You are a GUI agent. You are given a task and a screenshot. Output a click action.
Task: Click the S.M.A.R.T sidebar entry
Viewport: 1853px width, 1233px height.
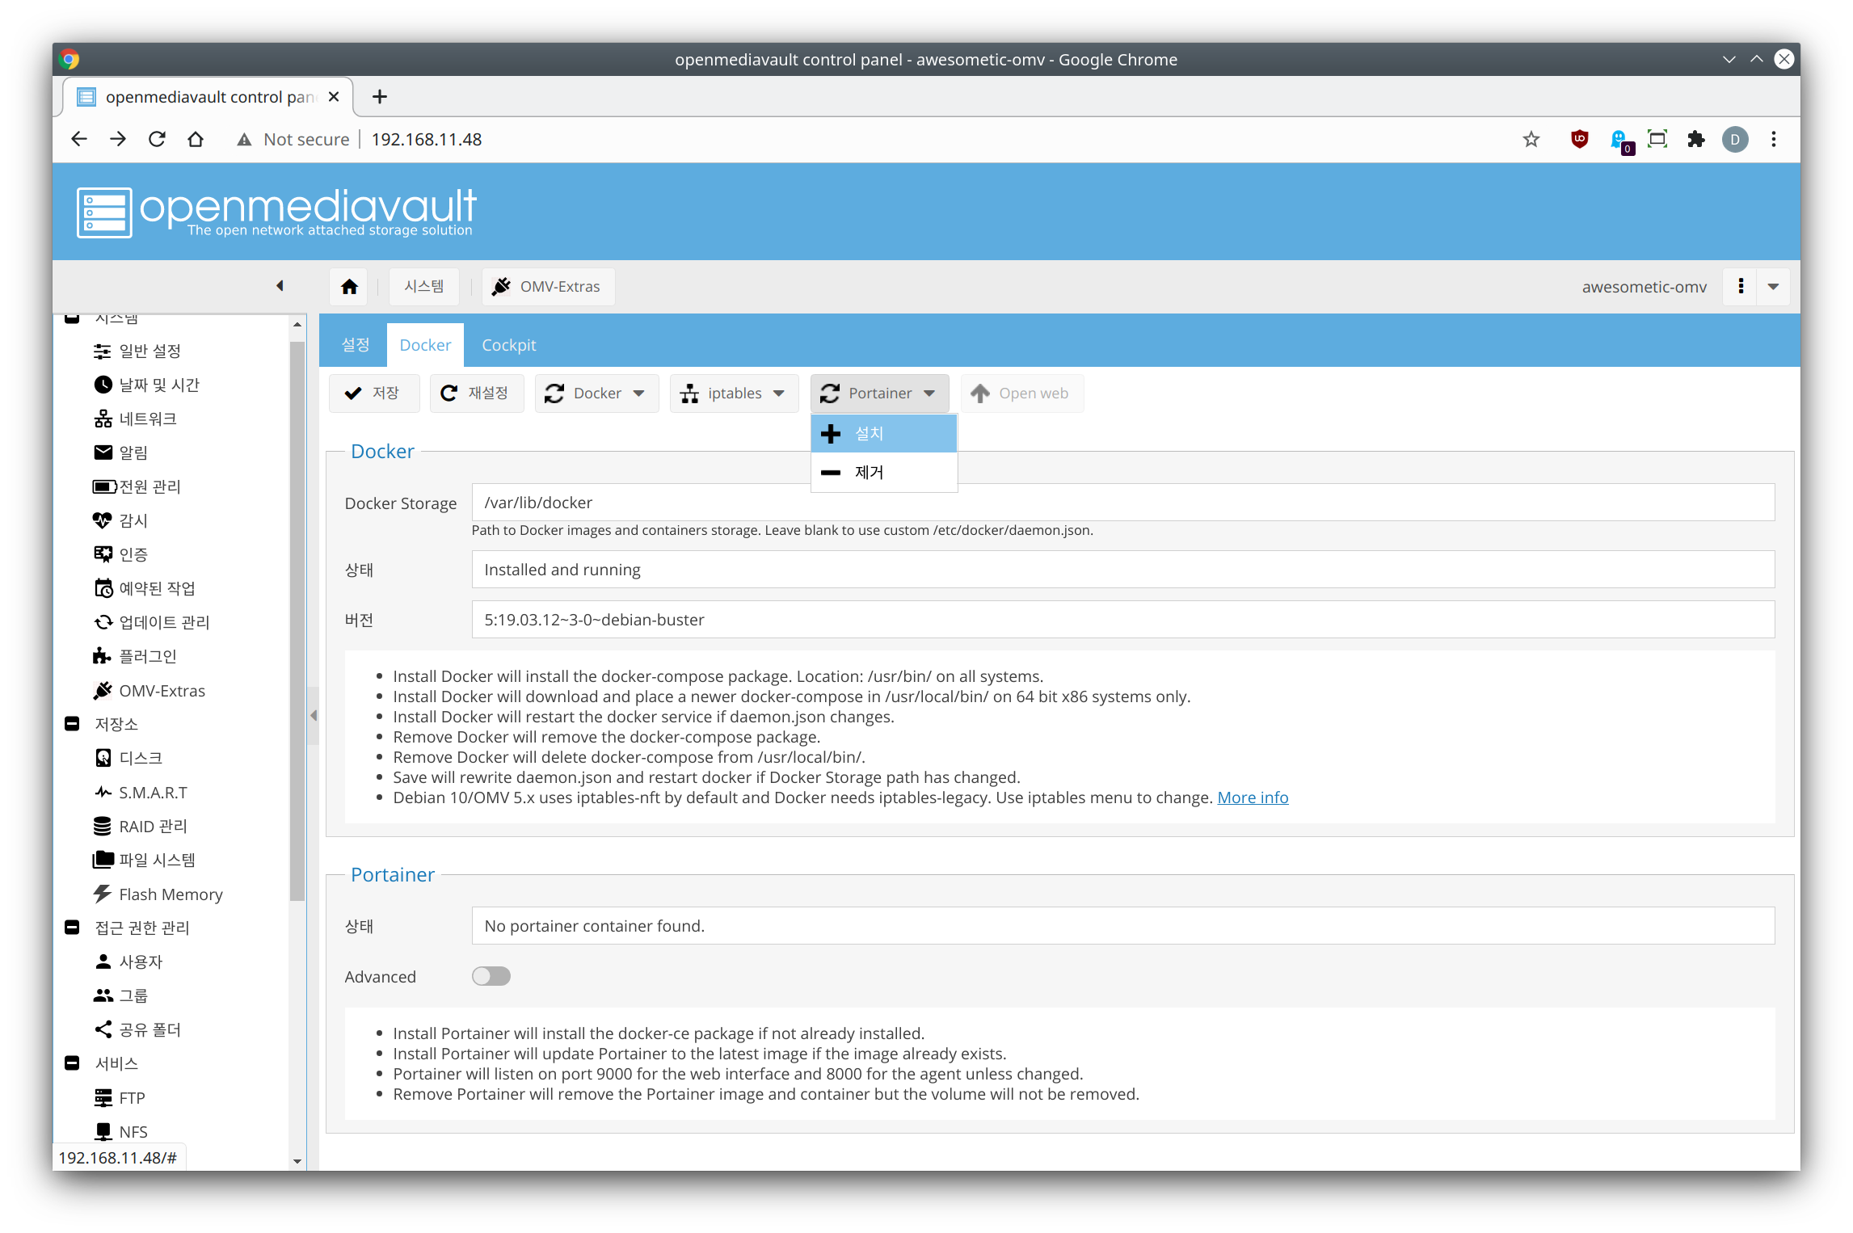pyautogui.click(x=152, y=793)
